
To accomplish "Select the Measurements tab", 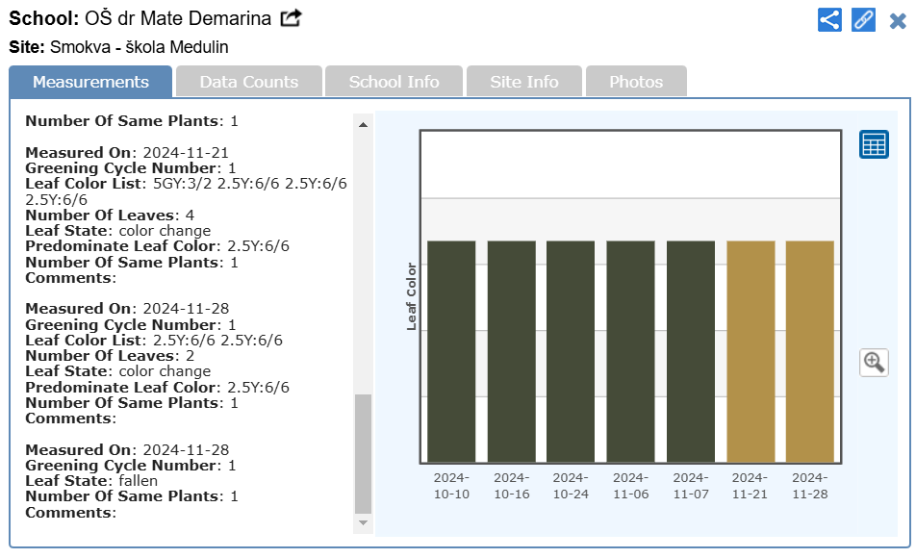I will (90, 82).
